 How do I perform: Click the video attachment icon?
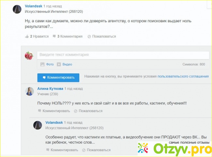(x=59, y=65)
